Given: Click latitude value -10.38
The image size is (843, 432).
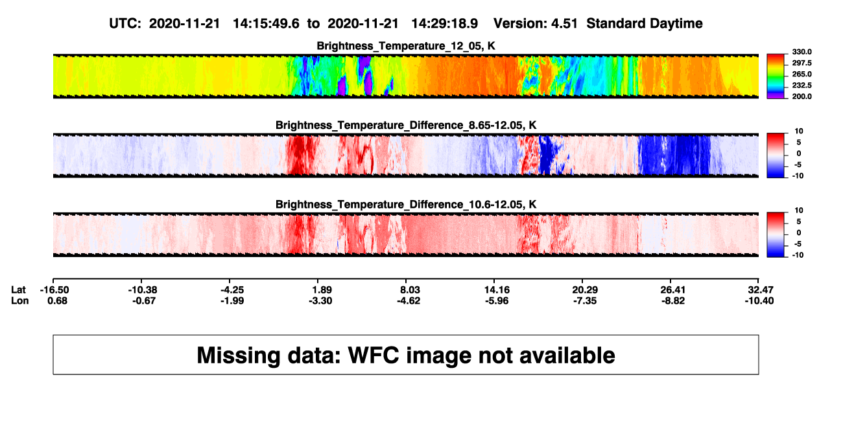Looking at the screenshot, I should pos(144,290).
